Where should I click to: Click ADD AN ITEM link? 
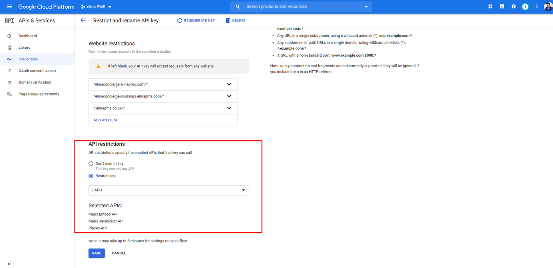click(x=105, y=120)
